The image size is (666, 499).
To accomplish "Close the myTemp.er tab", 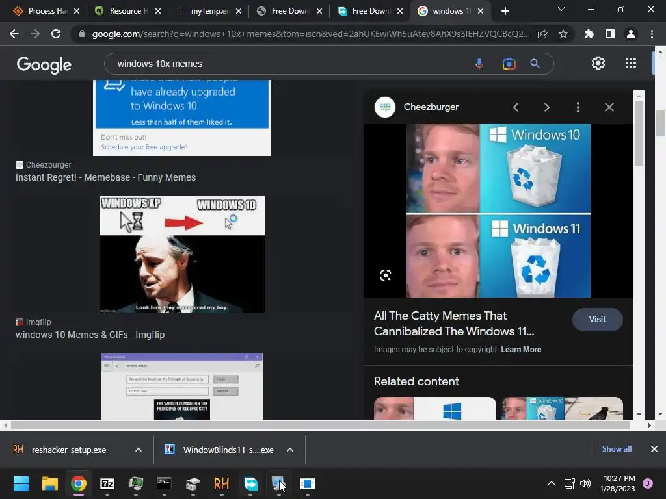I will click(239, 12).
